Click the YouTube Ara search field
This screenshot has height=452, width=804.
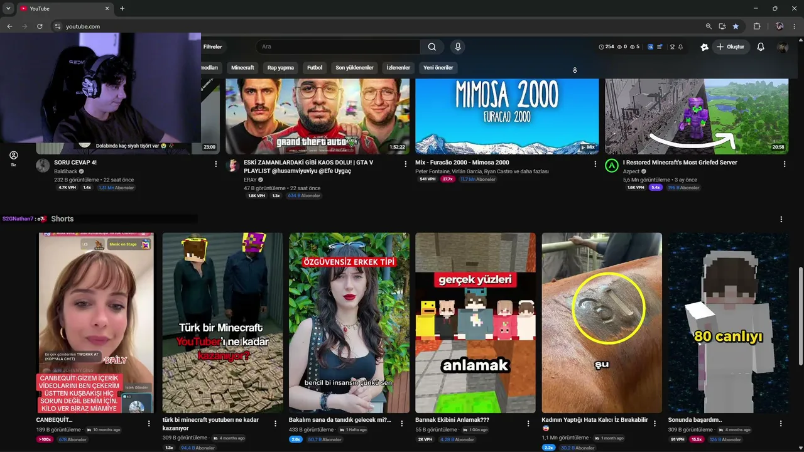[x=338, y=46]
